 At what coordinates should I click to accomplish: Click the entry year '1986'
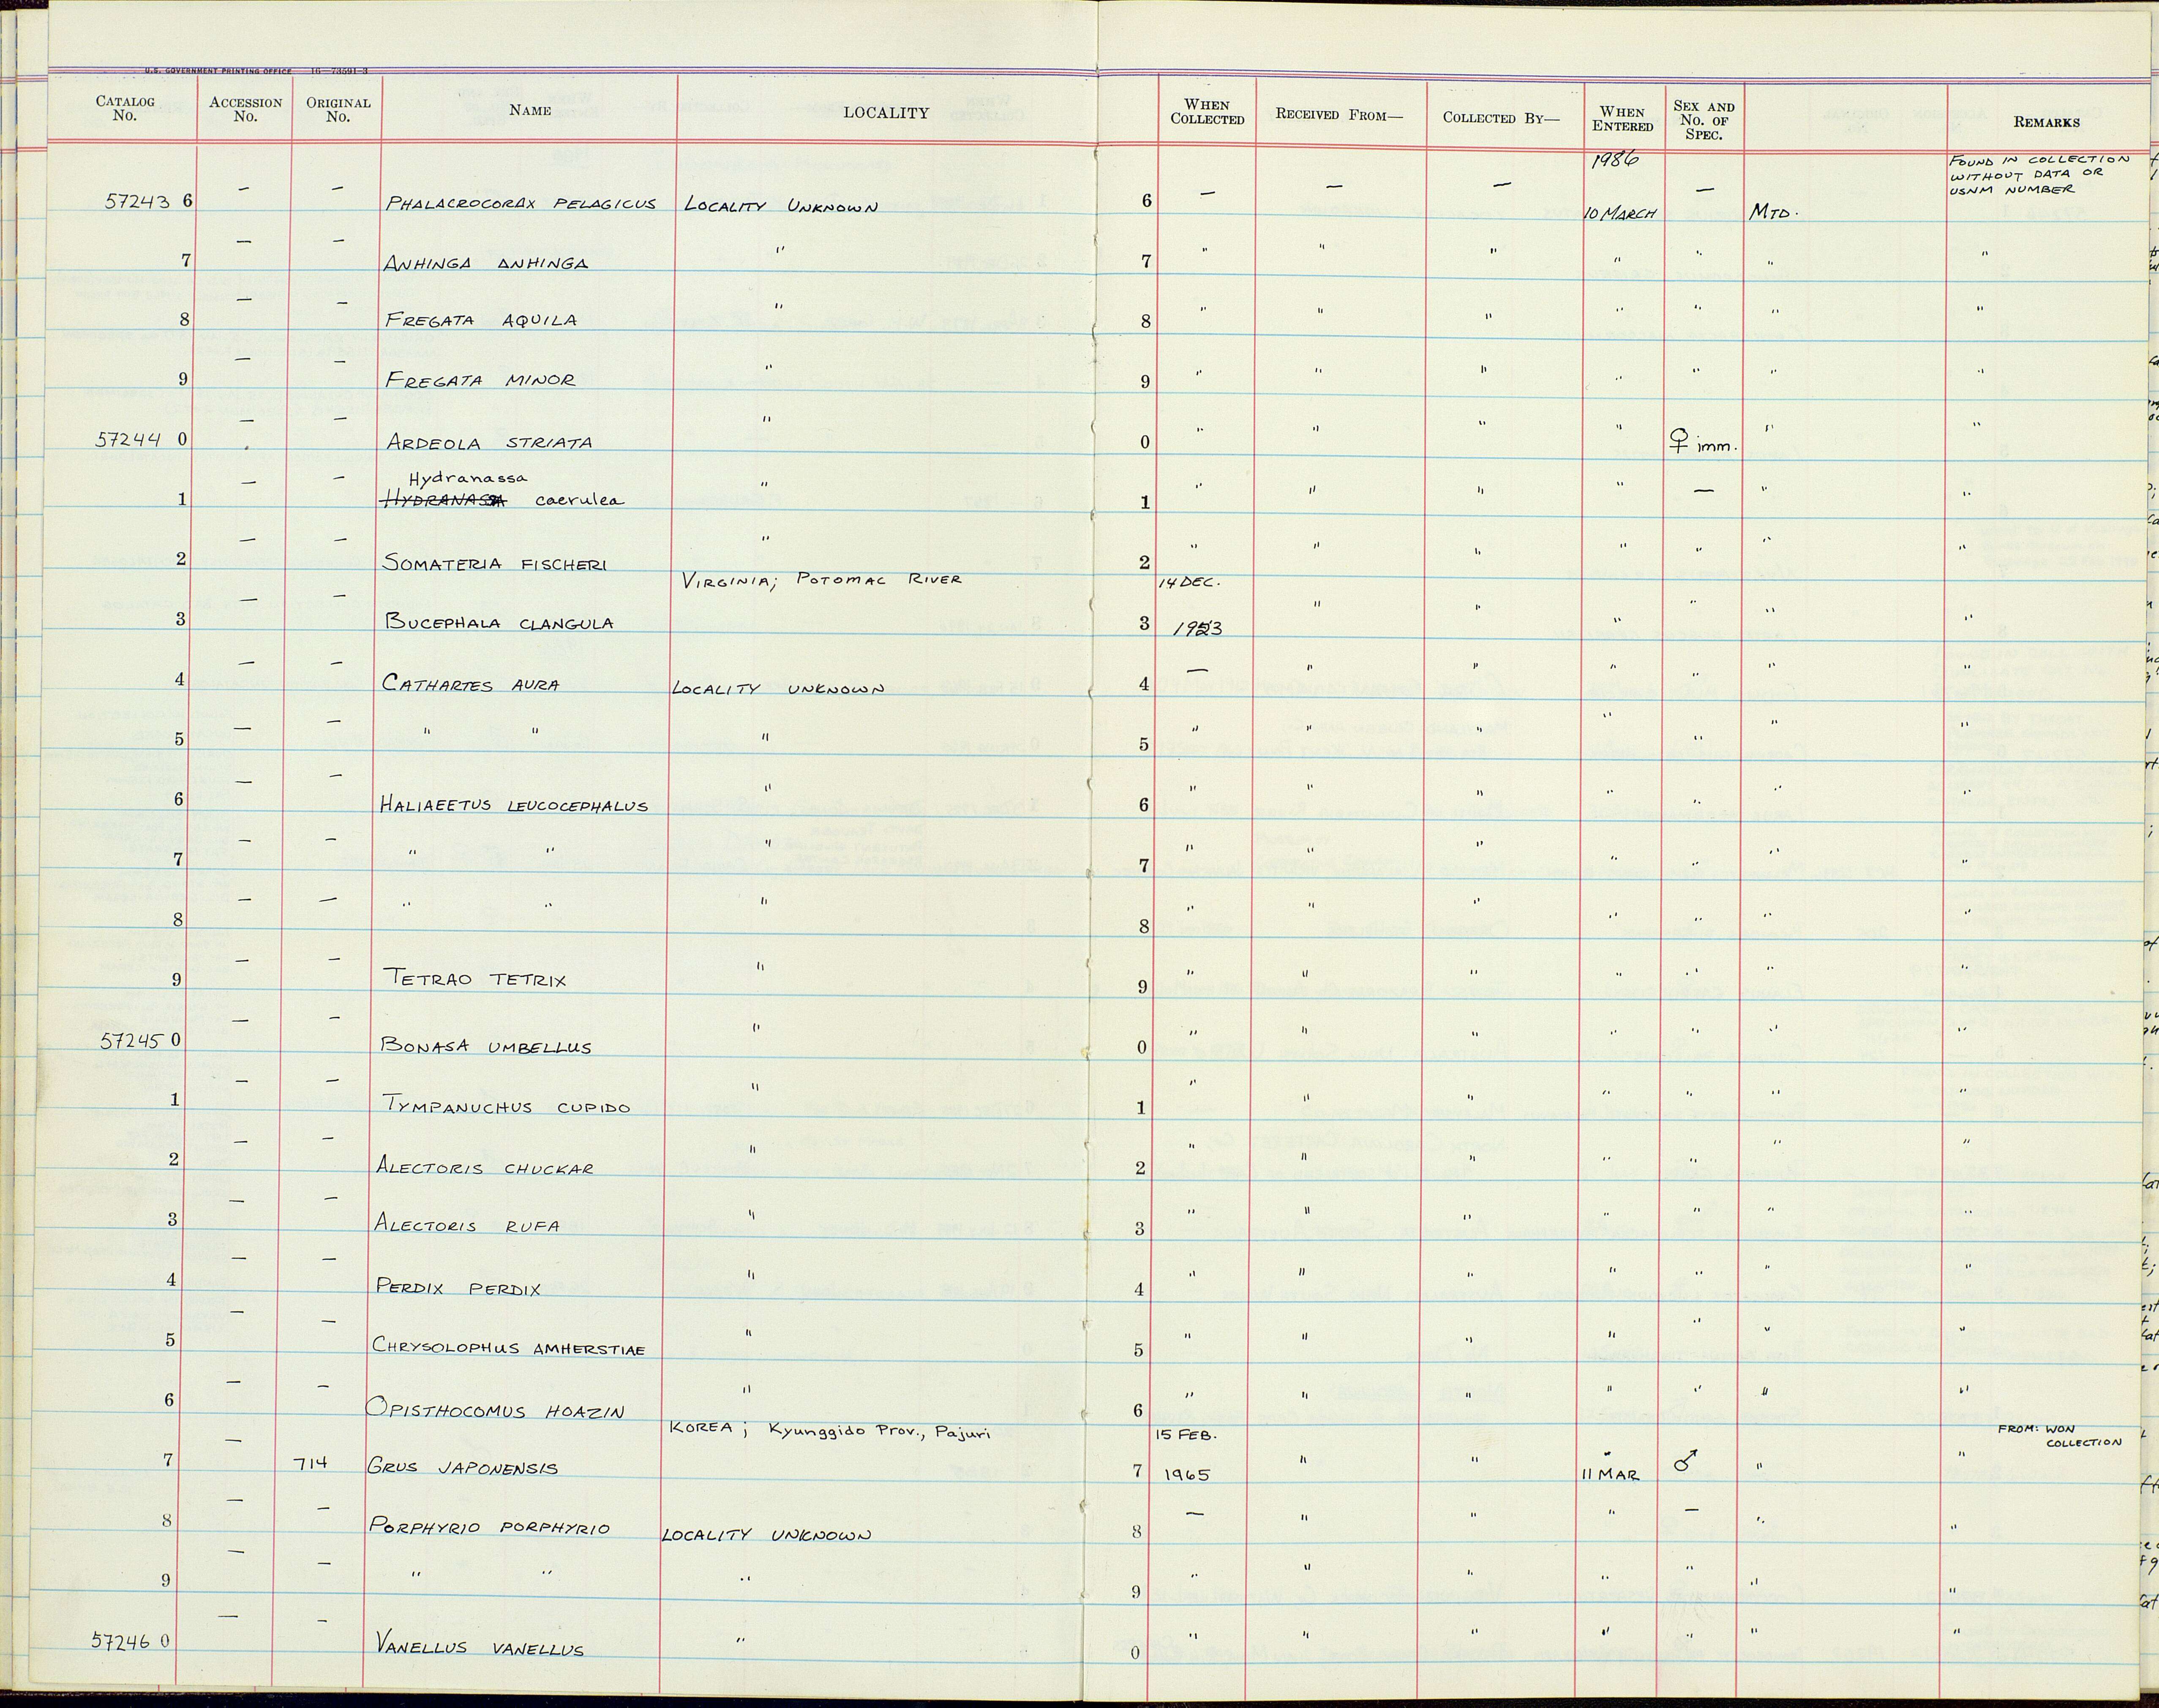pyautogui.click(x=1615, y=160)
